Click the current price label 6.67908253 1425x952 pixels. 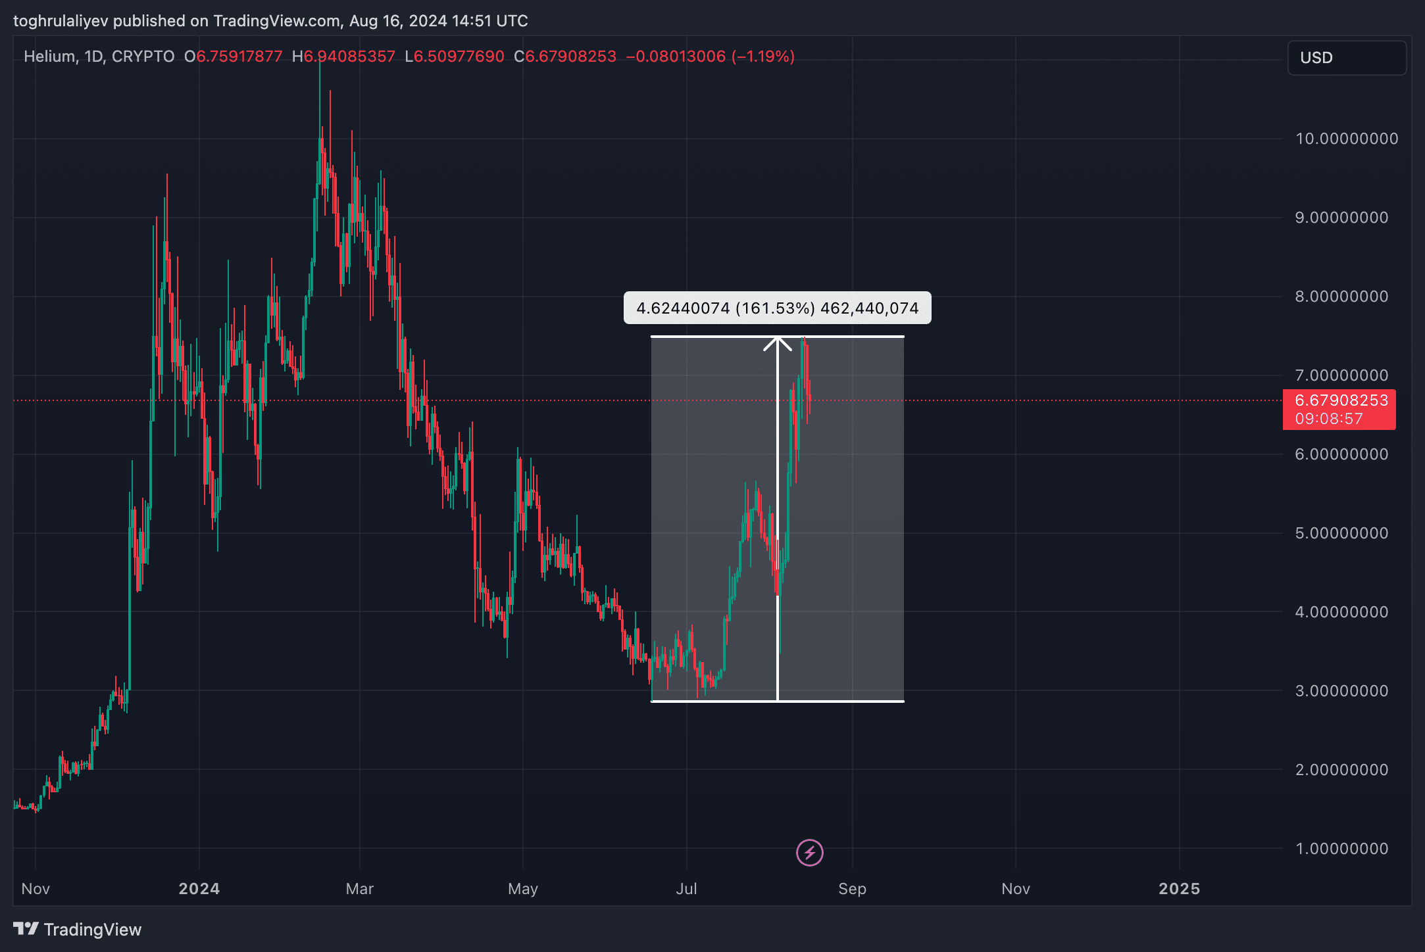(x=1341, y=400)
